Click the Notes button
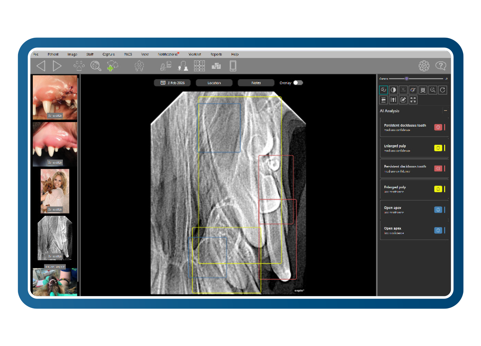The image size is (481, 346). pos(256,83)
